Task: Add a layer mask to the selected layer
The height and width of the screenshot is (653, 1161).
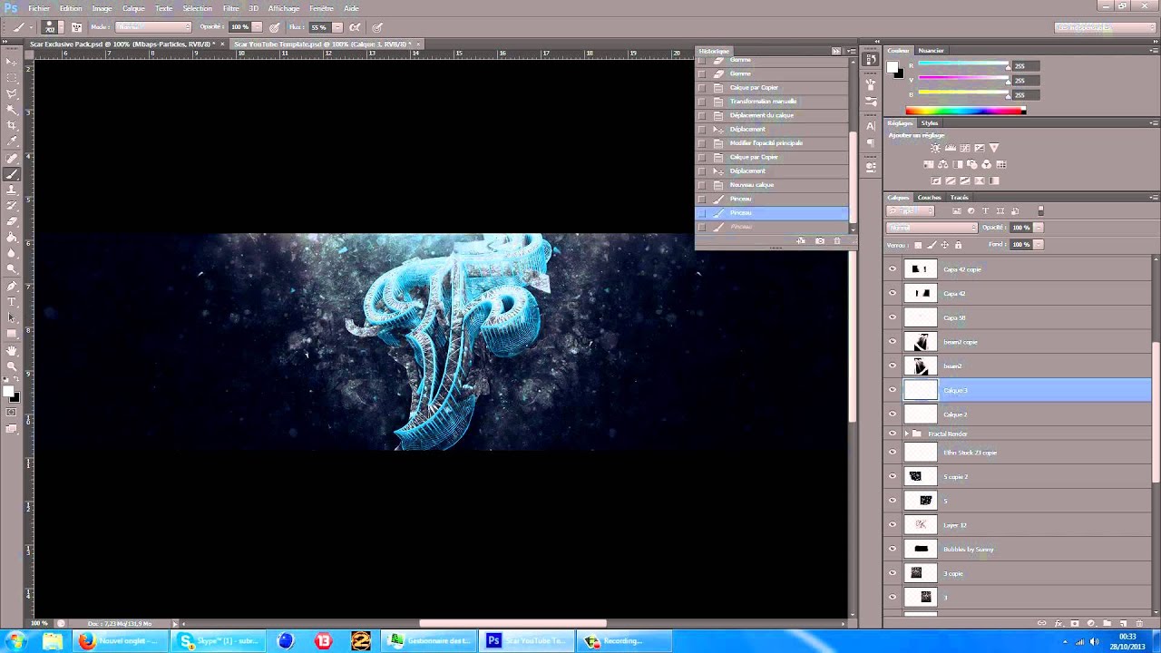Action: (1075, 624)
